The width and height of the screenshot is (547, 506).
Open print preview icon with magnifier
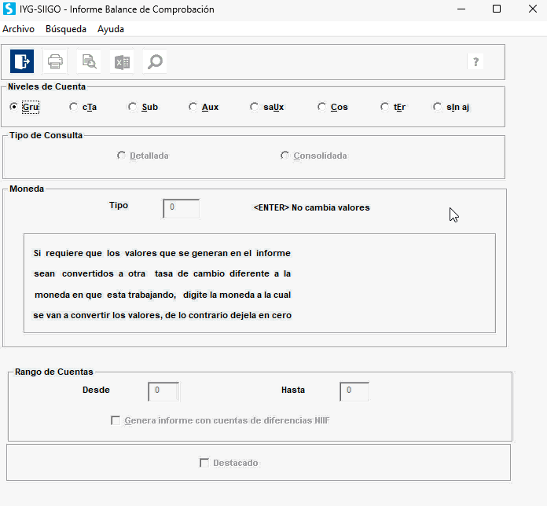point(89,61)
